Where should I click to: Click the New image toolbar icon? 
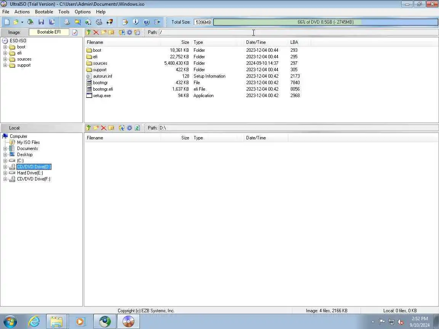click(7, 22)
